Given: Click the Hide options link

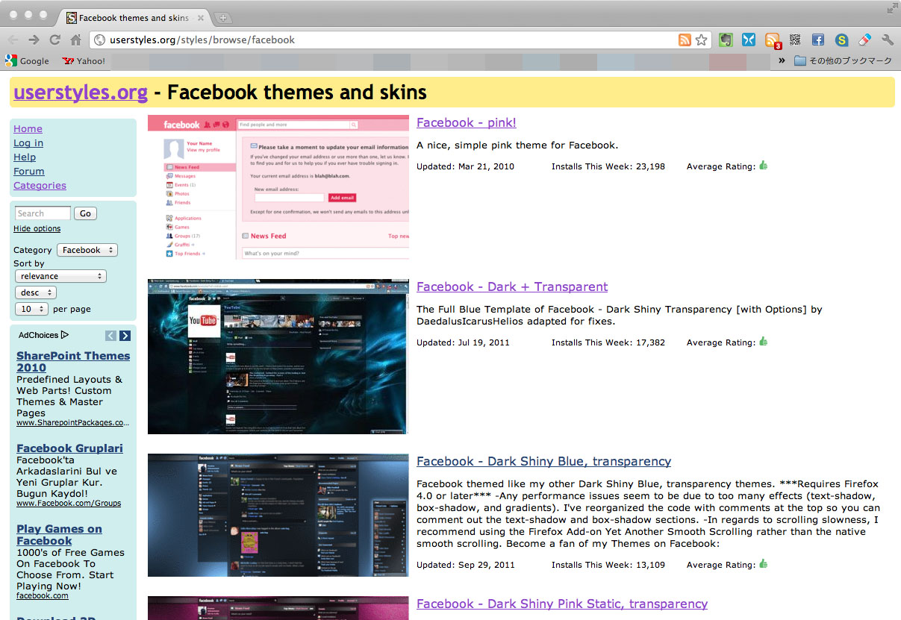Looking at the screenshot, I should [37, 229].
